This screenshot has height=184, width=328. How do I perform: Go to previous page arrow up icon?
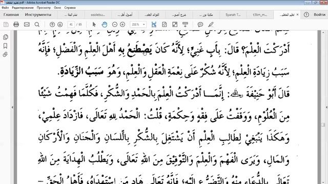(52, 25)
